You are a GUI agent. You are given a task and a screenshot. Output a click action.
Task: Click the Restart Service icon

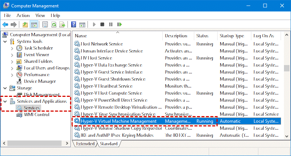click(x=119, y=24)
